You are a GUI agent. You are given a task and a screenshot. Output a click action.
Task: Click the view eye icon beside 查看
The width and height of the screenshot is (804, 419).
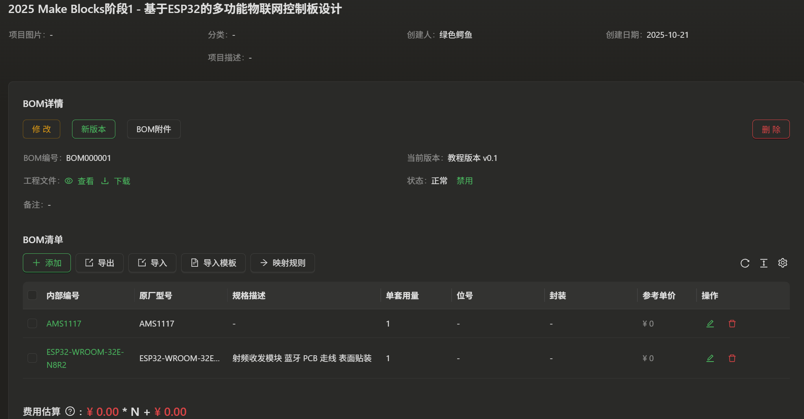click(69, 181)
